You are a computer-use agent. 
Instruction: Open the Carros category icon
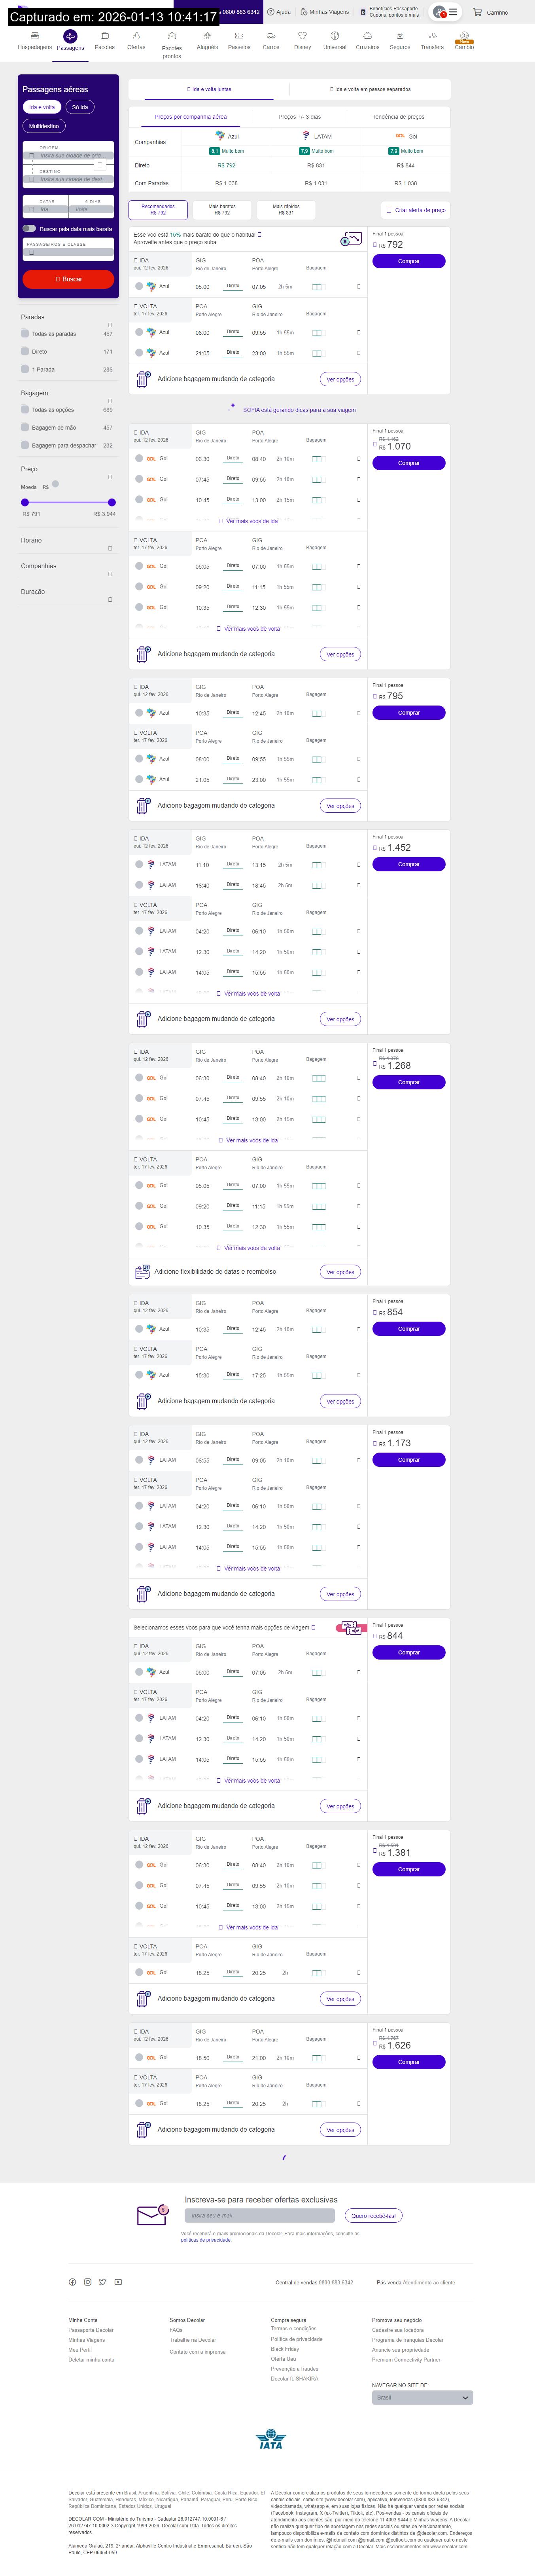point(271,36)
